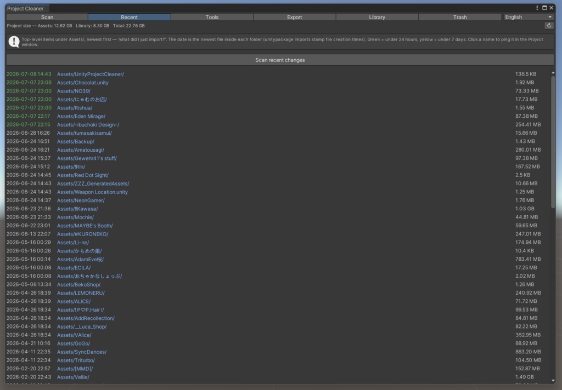562x390 pixels.
Task: Click the Assets/NO39/ link
Action: (x=74, y=91)
